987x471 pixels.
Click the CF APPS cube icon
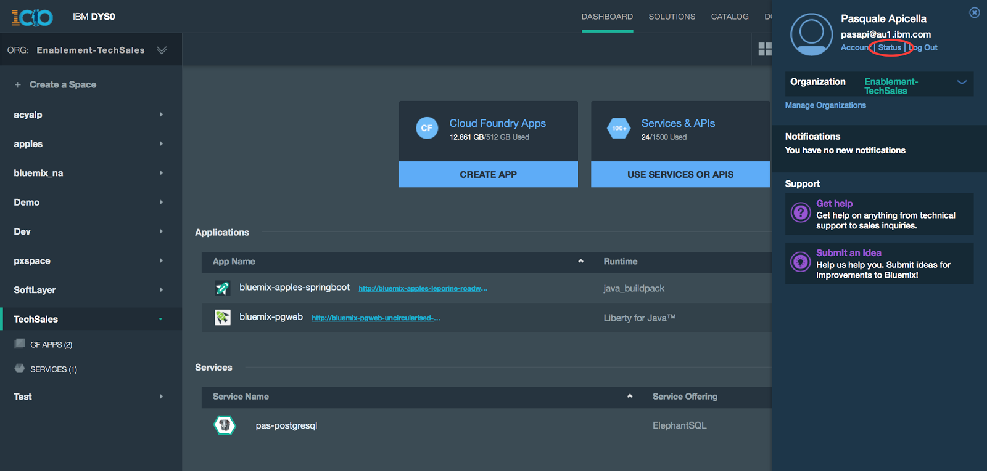click(20, 344)
